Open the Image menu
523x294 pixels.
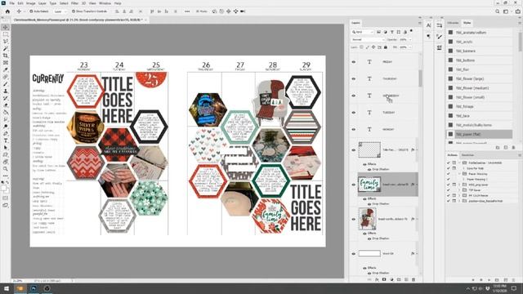tap(31, 3)
